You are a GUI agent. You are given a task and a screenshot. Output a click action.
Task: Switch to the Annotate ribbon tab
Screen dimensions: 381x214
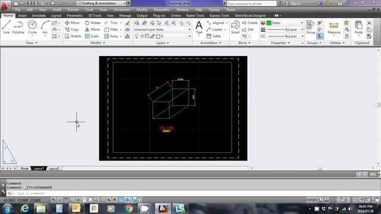pyautogui.click(x=39, y=15)
